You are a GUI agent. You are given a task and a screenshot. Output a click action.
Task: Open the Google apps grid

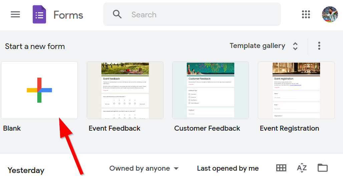[x=306, y=14]
